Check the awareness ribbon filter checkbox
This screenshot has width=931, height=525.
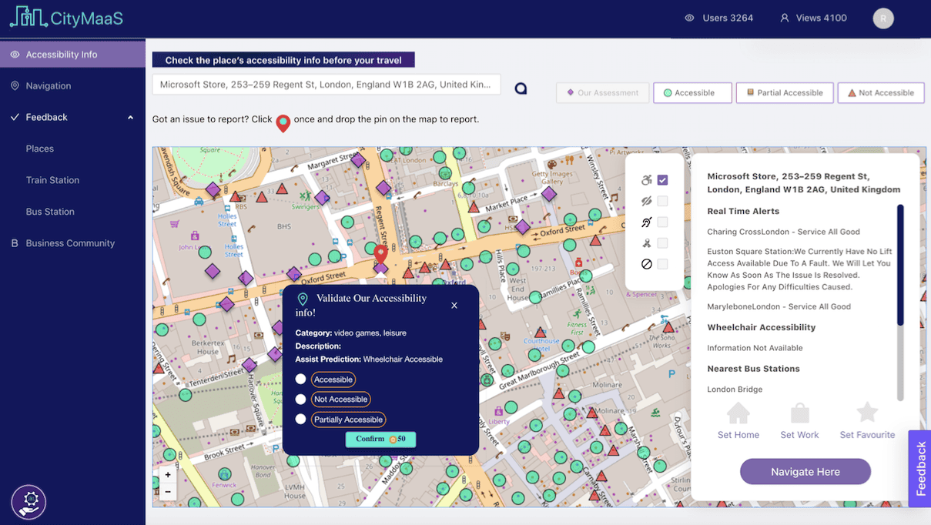point(662,243)
